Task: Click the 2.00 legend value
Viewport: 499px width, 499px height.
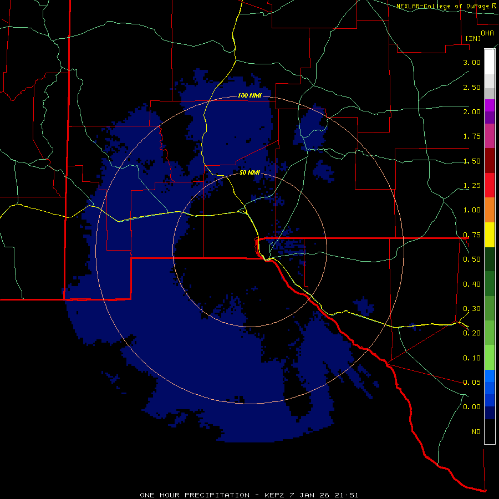Action: tap(472, 111)
